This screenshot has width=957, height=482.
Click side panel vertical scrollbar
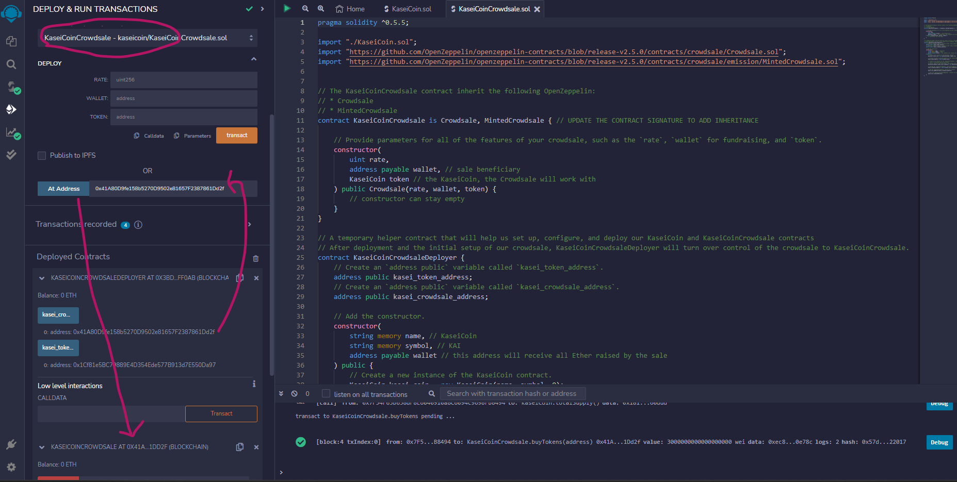tap(272, 245)
